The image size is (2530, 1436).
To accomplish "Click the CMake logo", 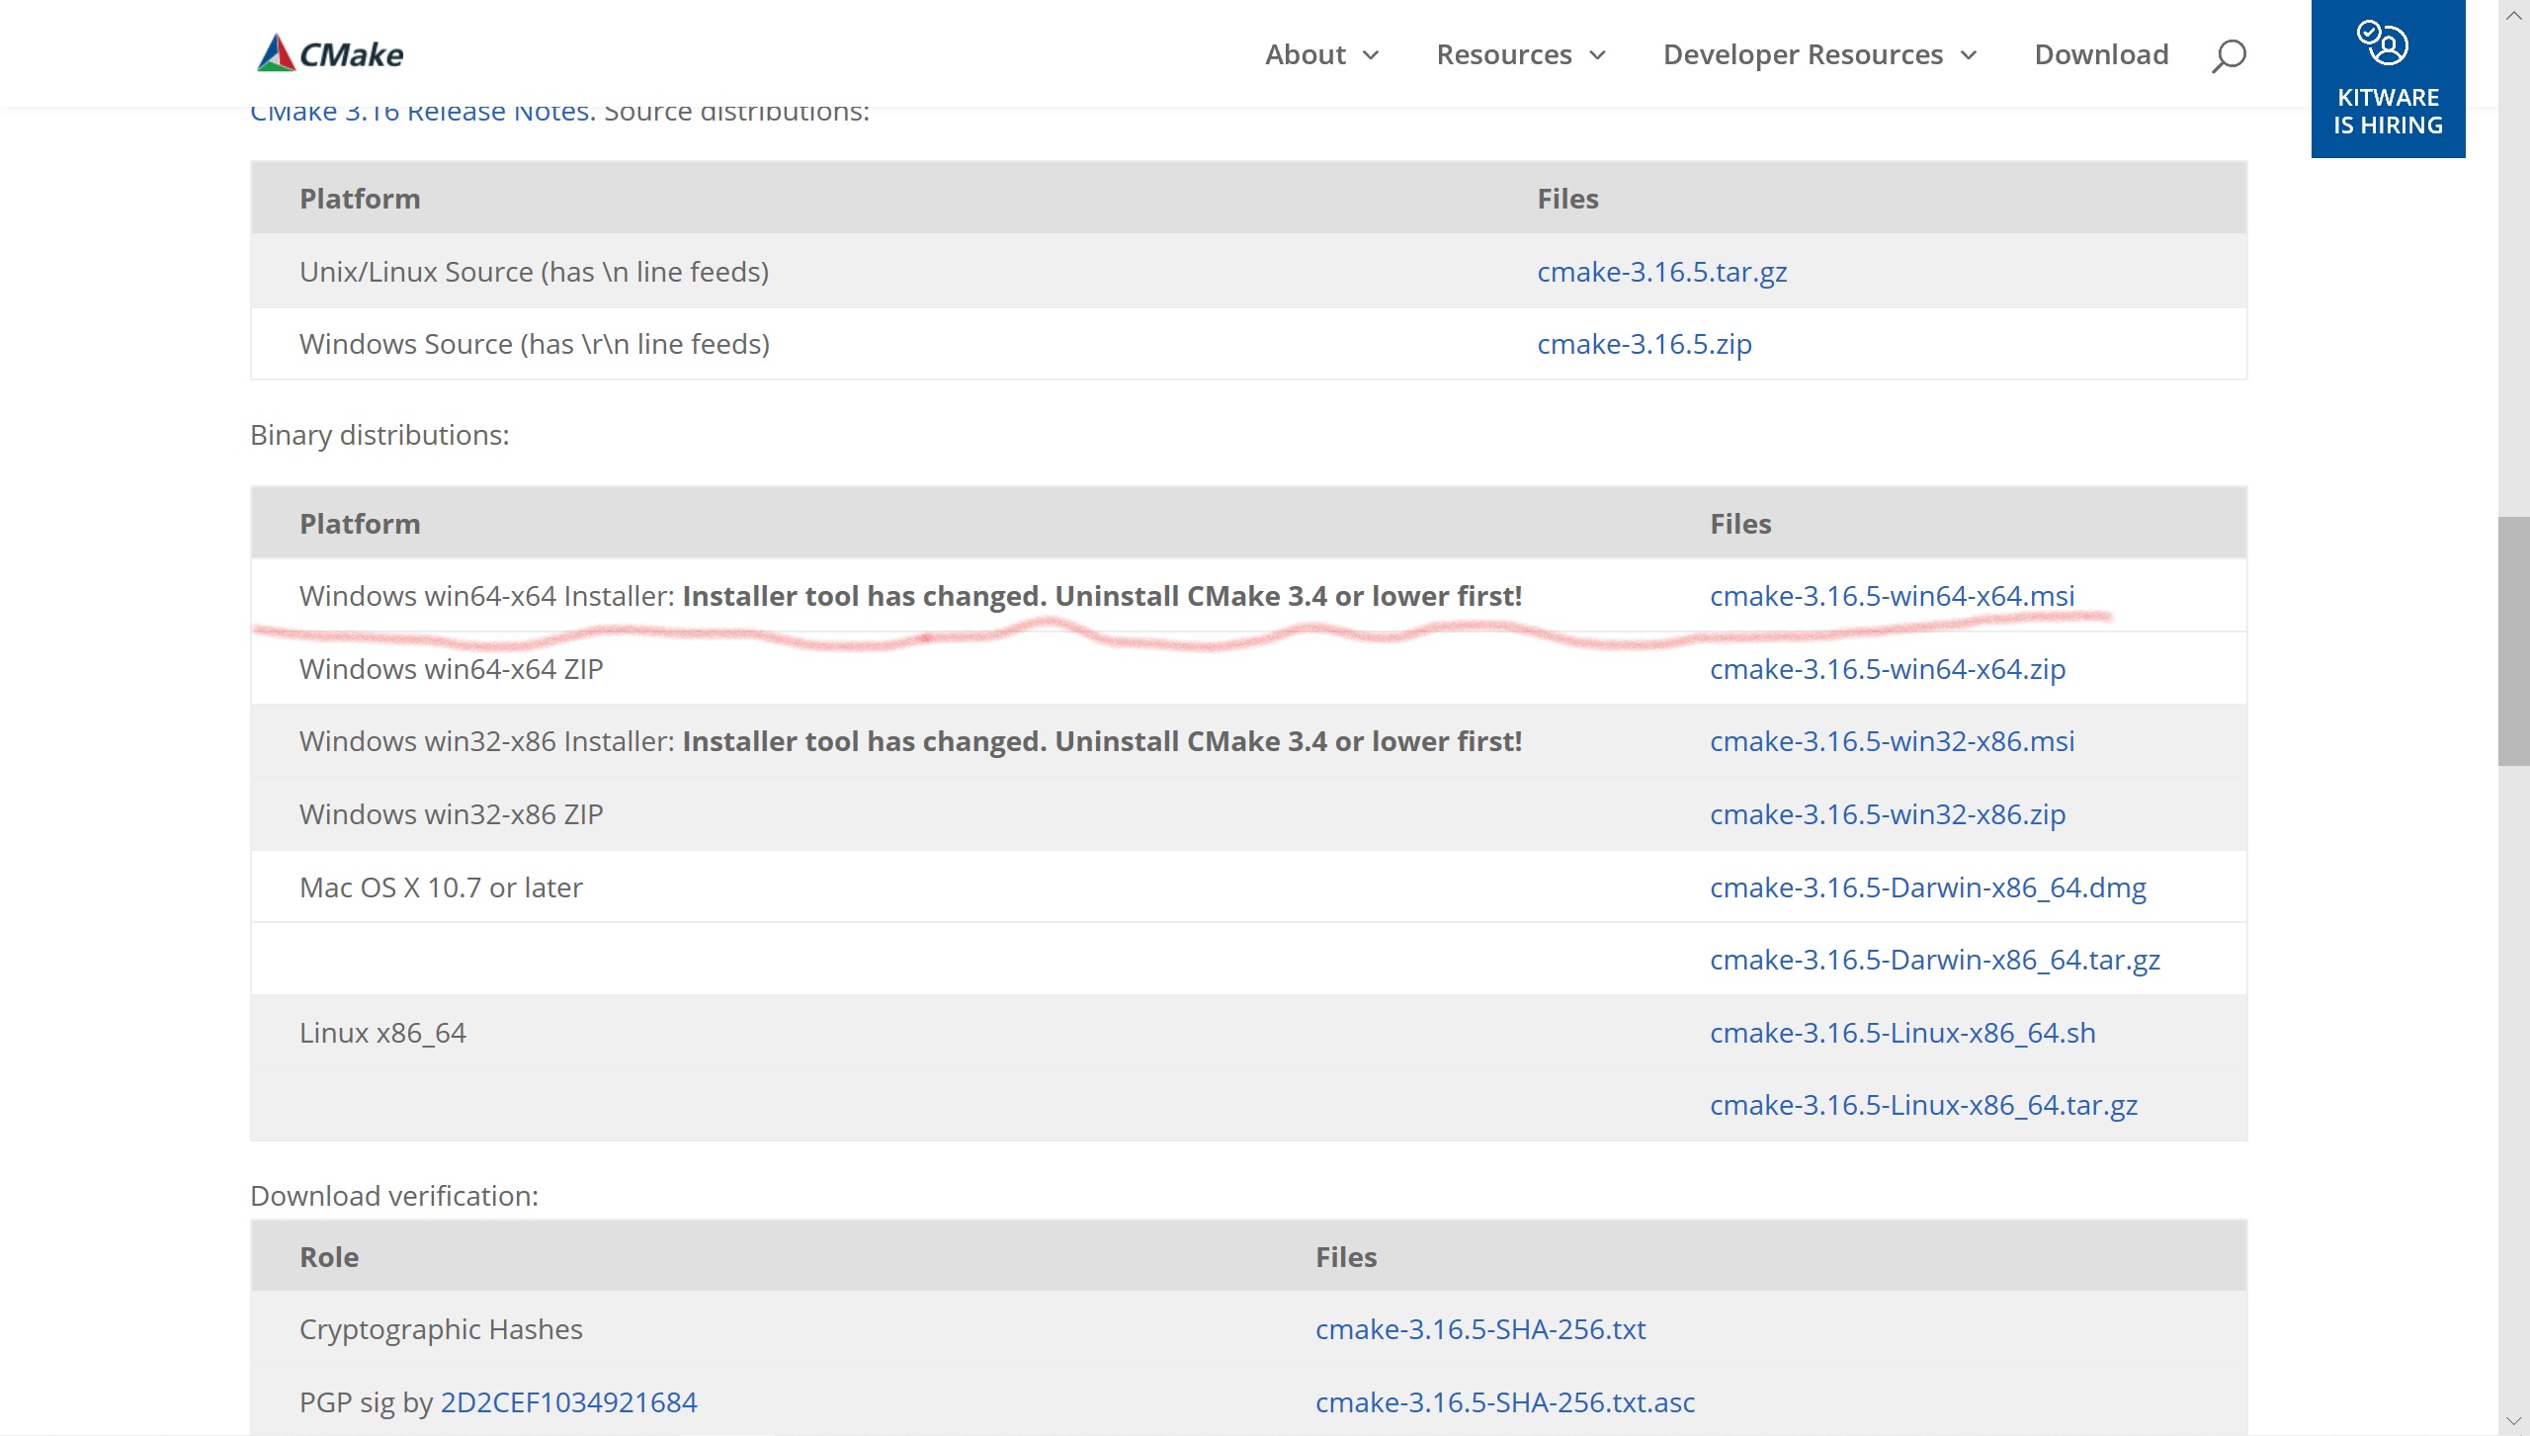I will click(331, 52).
